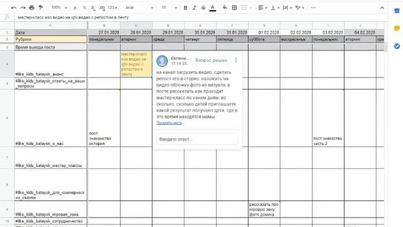
Task: Open the comment's three-dot menu
Action: 236,61
